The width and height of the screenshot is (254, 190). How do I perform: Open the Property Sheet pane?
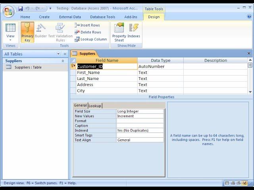click(119, 32)
